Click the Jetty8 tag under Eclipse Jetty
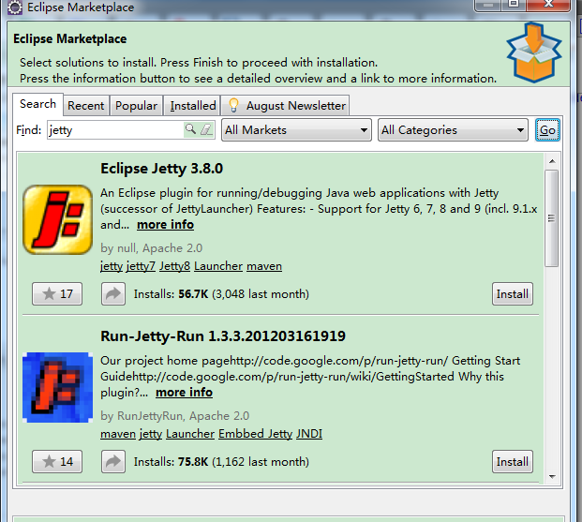582x522 pixels. [175, 266]
